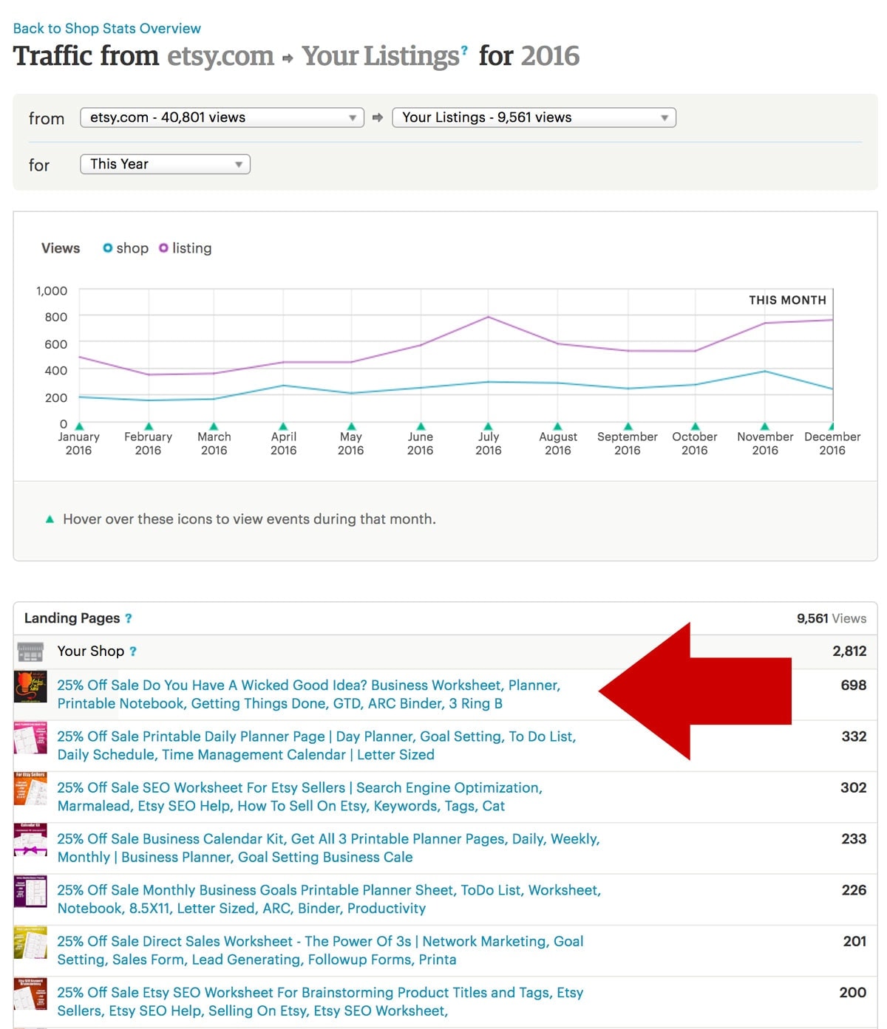
Task: Click the 233 view count
Action: pos(854,839)
